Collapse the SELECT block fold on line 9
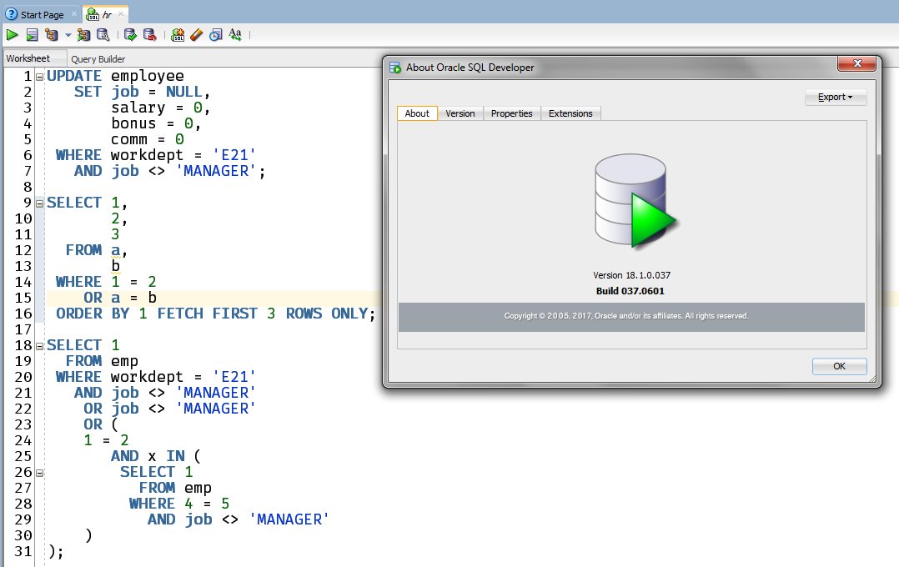899x567 pixels. (x=39, y=203)
